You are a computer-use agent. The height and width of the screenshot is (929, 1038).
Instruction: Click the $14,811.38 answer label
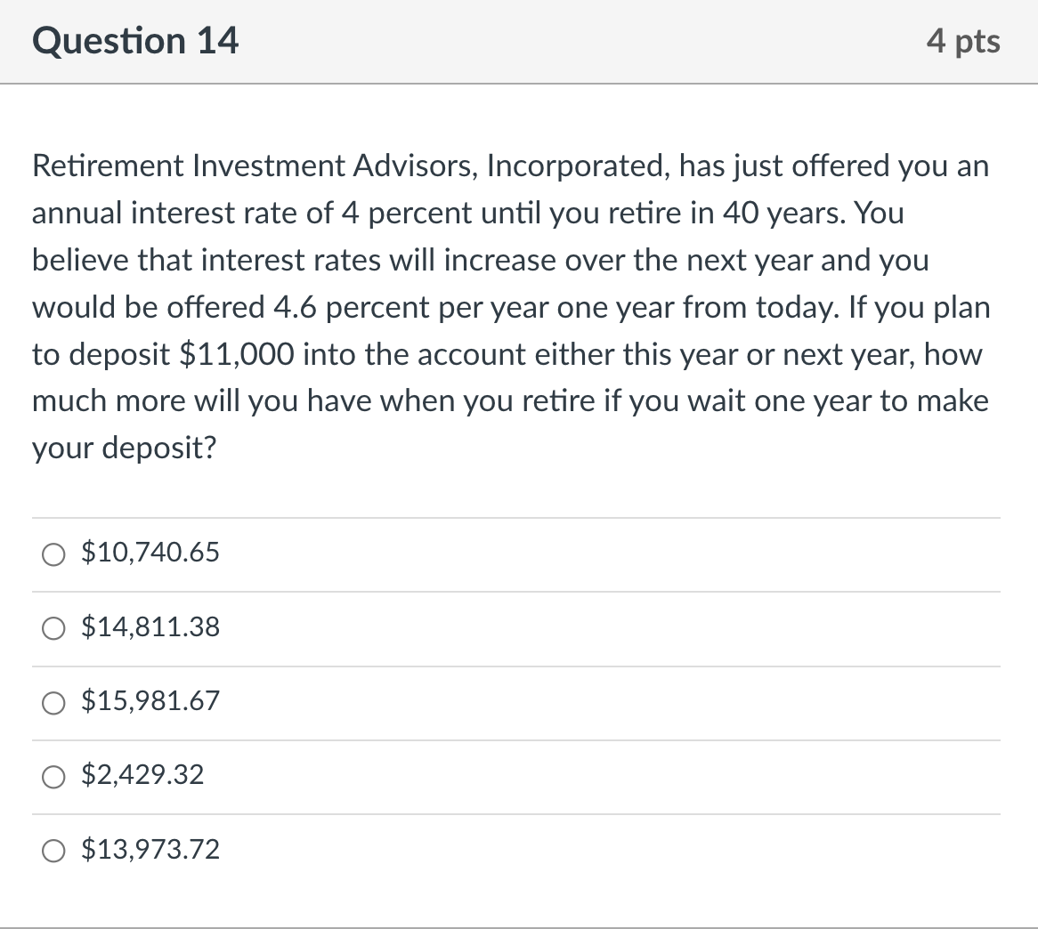point(150,626)
